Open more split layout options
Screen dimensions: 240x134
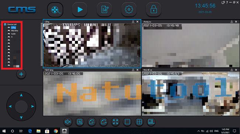tap(151, 122)
